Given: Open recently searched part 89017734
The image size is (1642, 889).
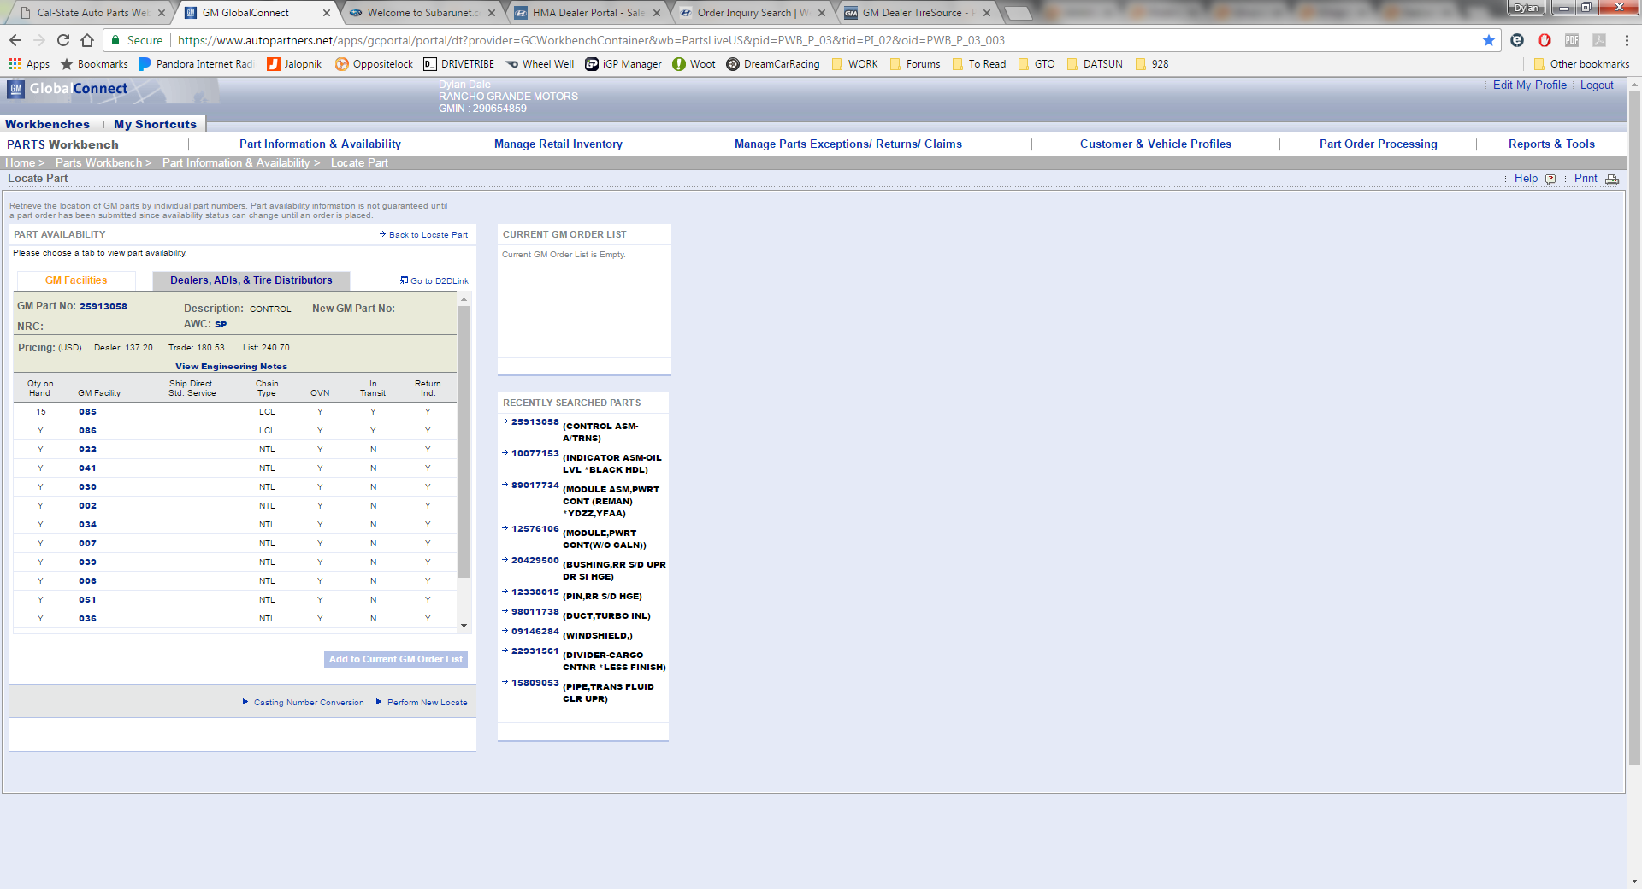Looking at the screenshot, I should click(535, 486).
